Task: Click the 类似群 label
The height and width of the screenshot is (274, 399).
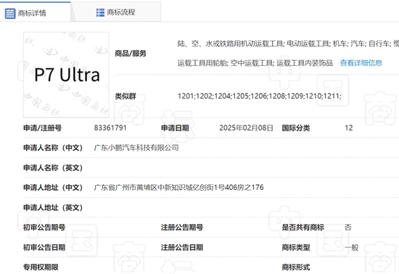Action: (126, 96)
